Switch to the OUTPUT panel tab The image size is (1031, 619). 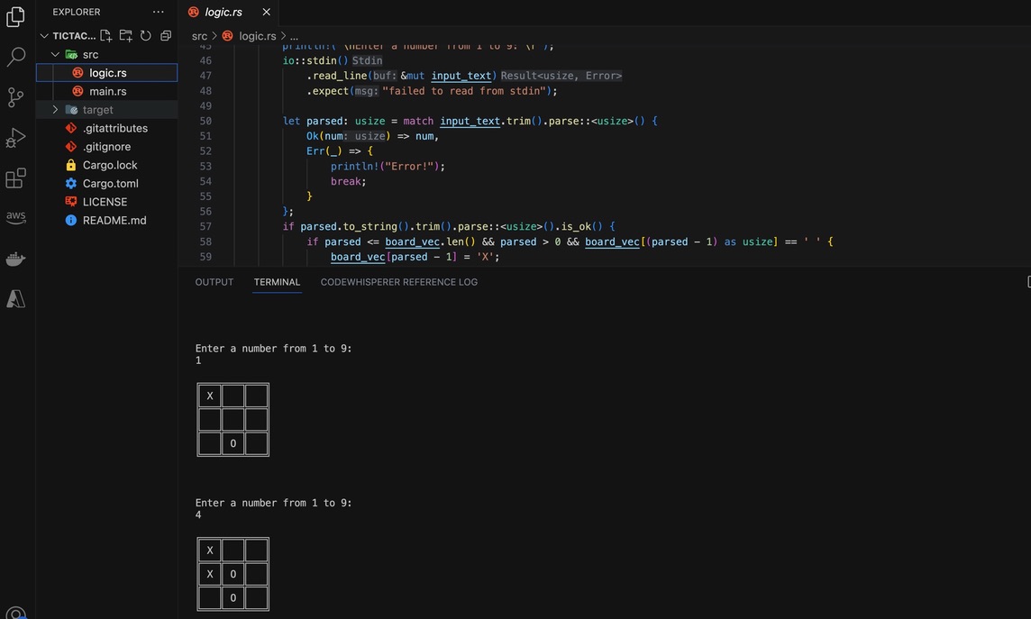(214, 282)
